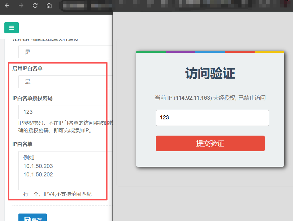This screenshot has height=221, width=293.
Task: Focus the IP白名单授权密码 field containing 123
Action: pos(66,112)
